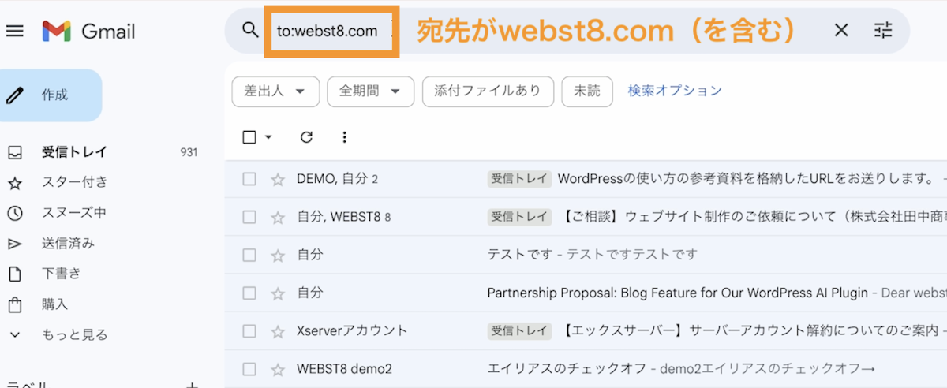Open the main menu hamburger icon
This screenshot has height=388, width=947.
pyautogui.click(x=15, y=31)
